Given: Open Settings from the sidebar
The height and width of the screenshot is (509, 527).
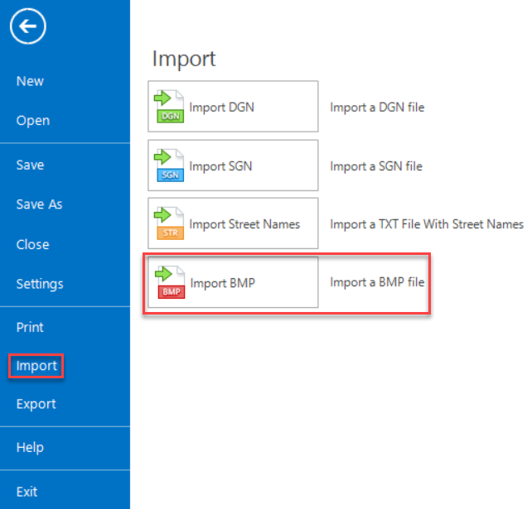Looking at the screenshot, I should tap(40, 284).
